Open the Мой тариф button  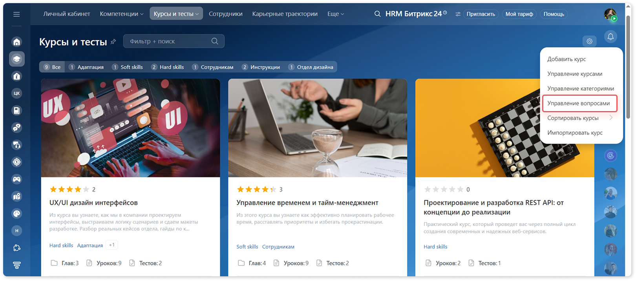[x=519, y=14]
